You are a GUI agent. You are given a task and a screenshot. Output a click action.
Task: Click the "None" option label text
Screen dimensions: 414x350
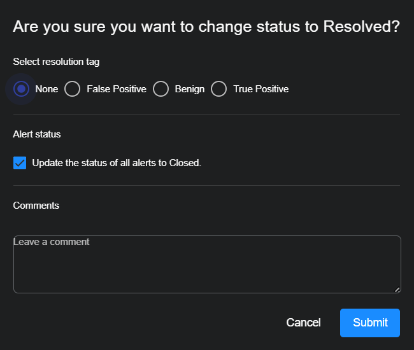[x=46, y=89]
